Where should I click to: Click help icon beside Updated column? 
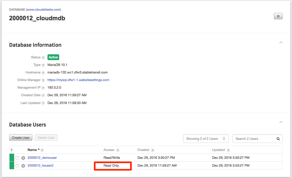pos(228,150)
